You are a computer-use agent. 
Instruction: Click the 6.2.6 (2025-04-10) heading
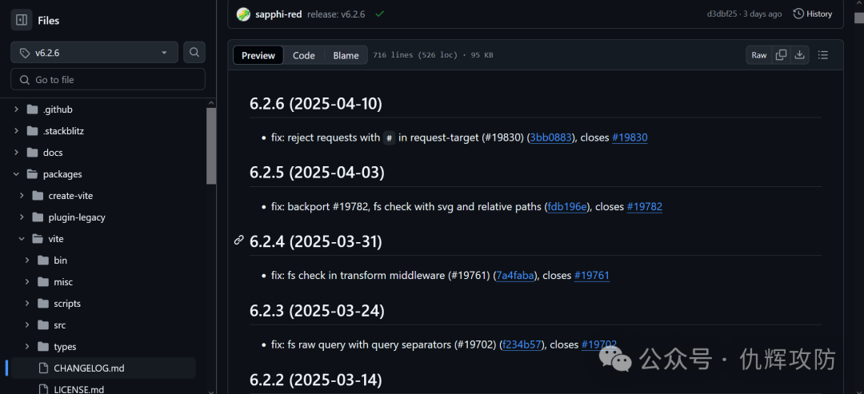click(316, 103)
